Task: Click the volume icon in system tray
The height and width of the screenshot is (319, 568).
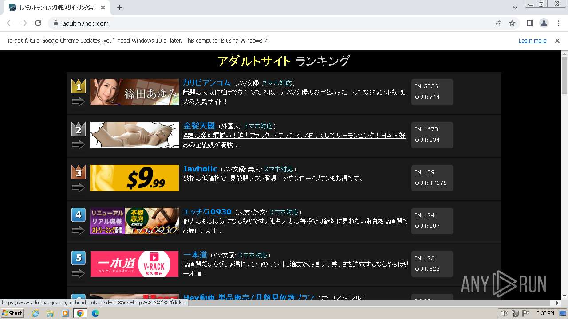Action: point(504,313)
